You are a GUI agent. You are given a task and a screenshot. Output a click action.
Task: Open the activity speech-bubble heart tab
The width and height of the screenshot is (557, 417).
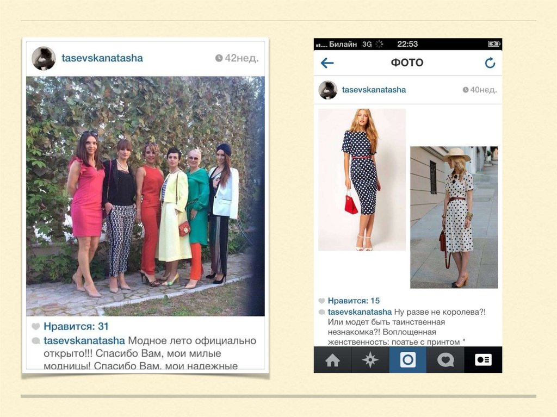pos(445,360)
